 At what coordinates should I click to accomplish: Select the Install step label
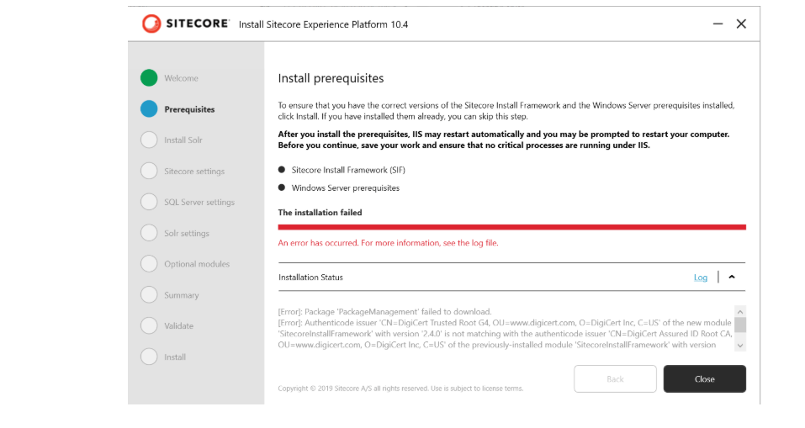(175, 357)
